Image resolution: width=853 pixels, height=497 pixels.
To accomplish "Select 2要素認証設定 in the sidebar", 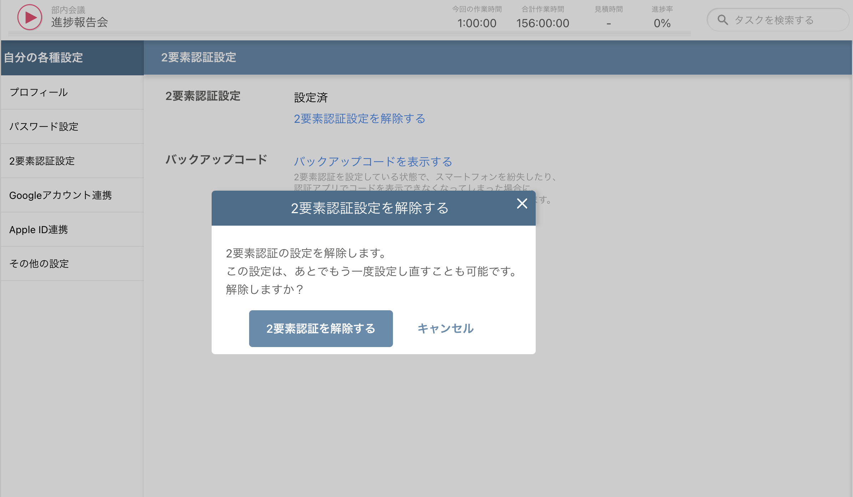I will coord(42,161).
